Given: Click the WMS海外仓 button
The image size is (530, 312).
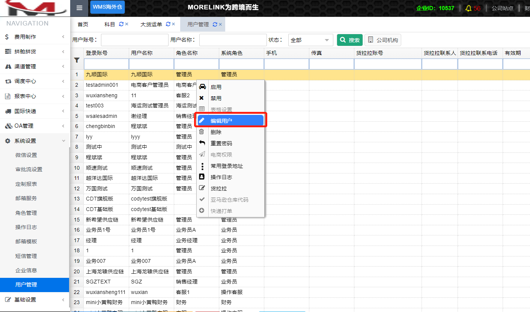Looking at the screenshot, I should point(107,7).
